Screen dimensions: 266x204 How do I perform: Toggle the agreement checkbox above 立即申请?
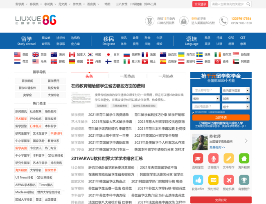pyautogui.click(x=194, y=112)
